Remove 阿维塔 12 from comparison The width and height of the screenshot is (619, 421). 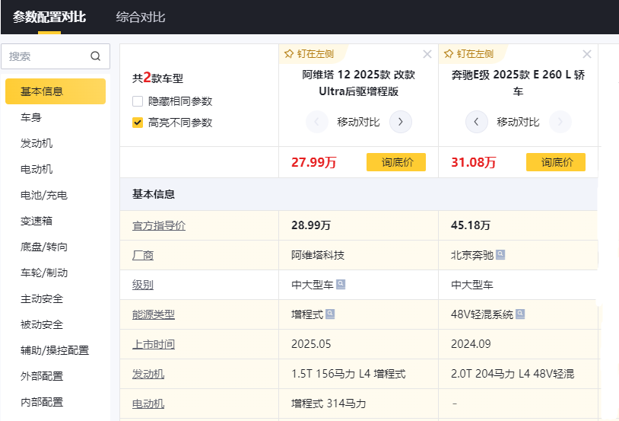[x=427, y=54]
